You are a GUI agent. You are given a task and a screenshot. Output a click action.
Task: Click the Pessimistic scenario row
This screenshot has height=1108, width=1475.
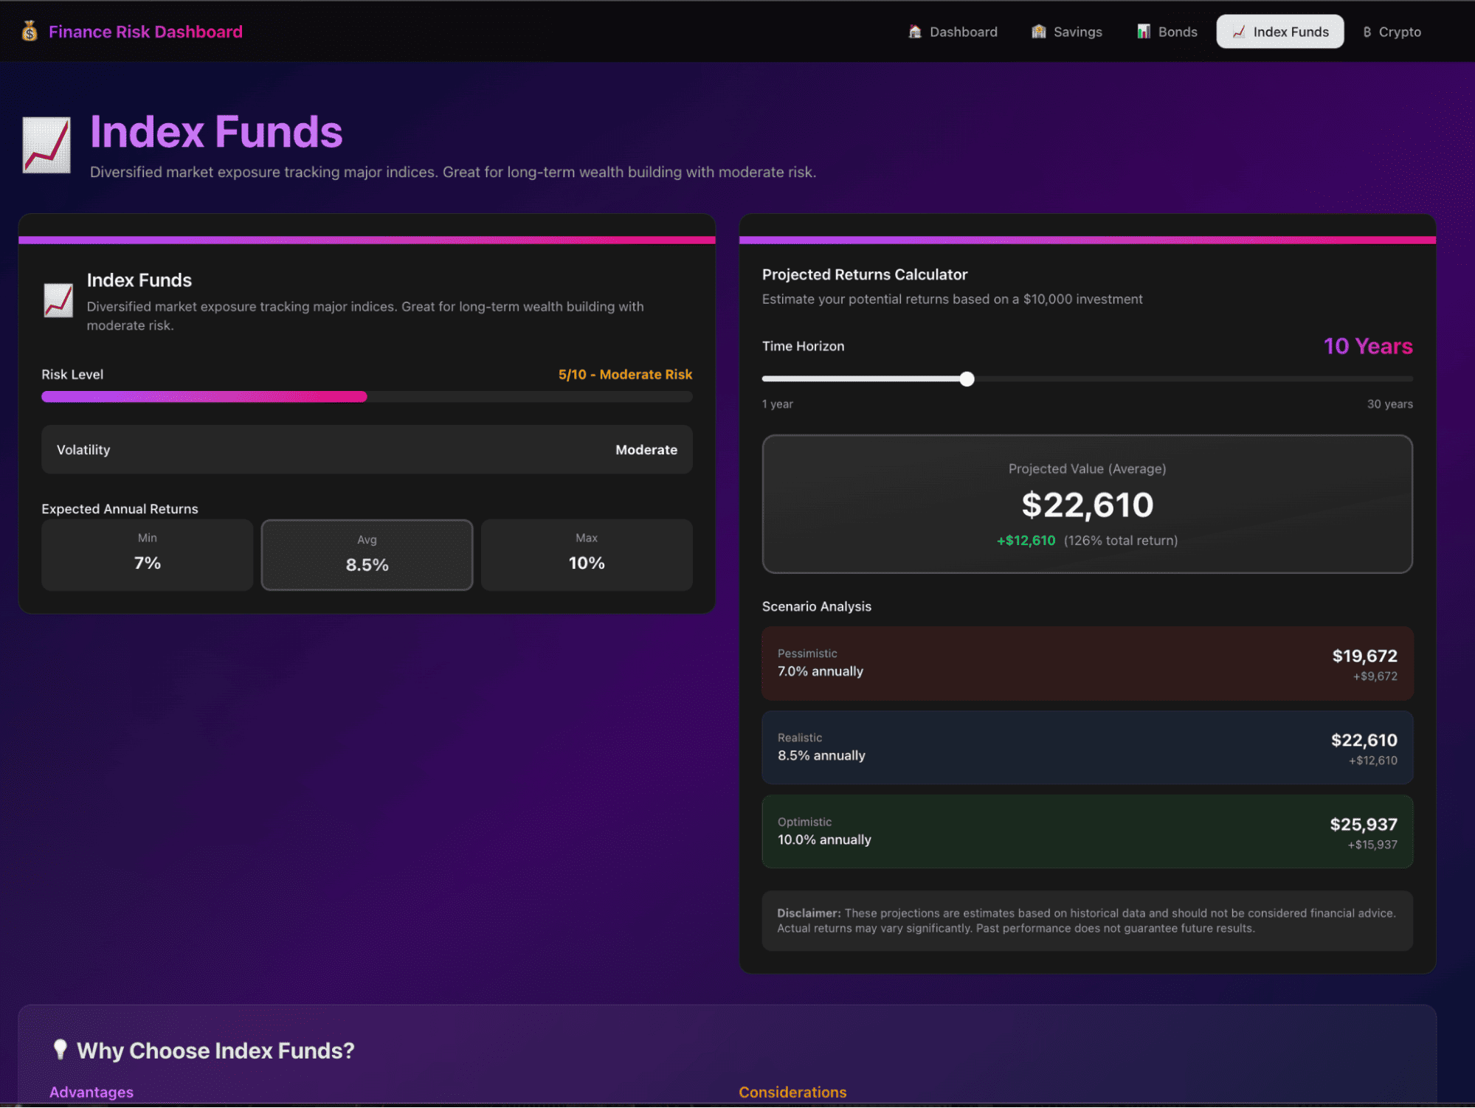click(1087, 663)
